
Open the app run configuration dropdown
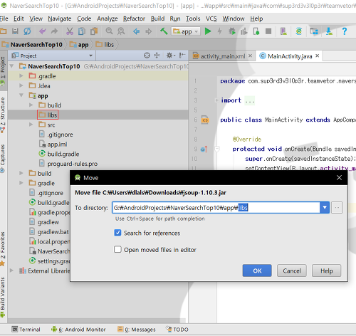tap(186, 31)
